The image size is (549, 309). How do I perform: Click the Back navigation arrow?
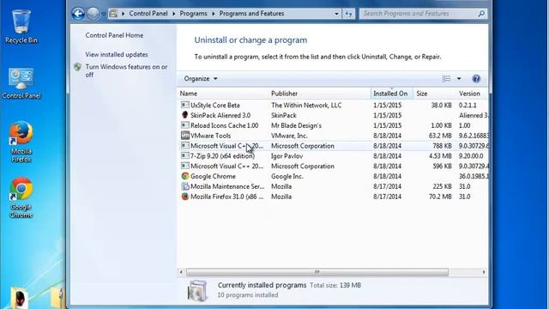click(x=78, y=14)
